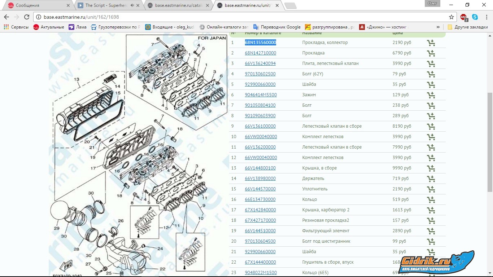Open part link 66V144800100

[260, 168]
